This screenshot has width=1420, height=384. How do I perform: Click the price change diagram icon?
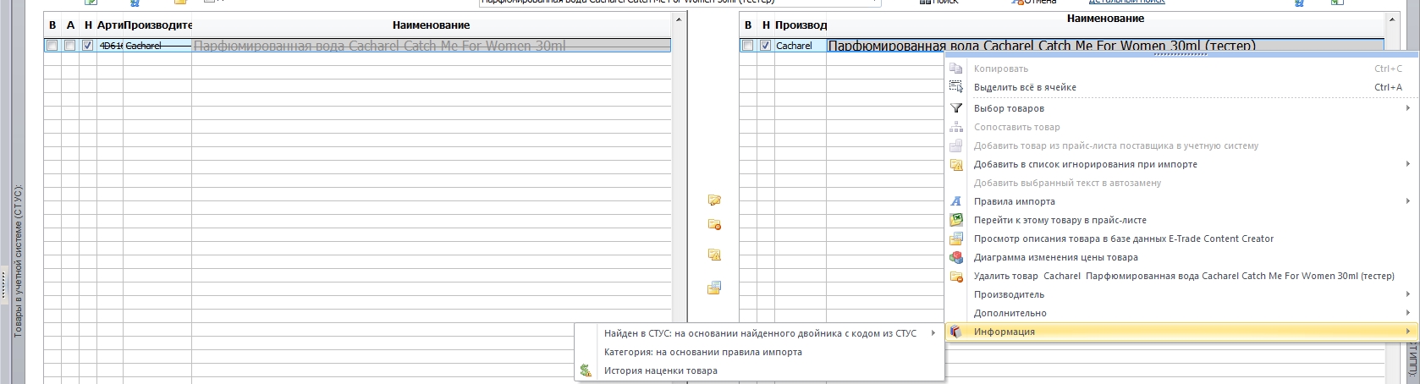955,257
